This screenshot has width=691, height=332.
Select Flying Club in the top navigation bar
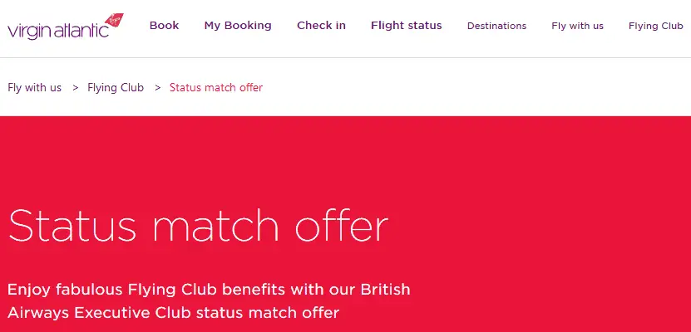(x=655, y=26)
